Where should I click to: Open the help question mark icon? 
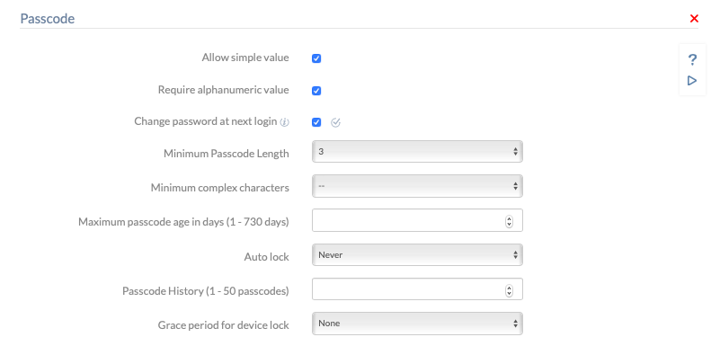692,59
